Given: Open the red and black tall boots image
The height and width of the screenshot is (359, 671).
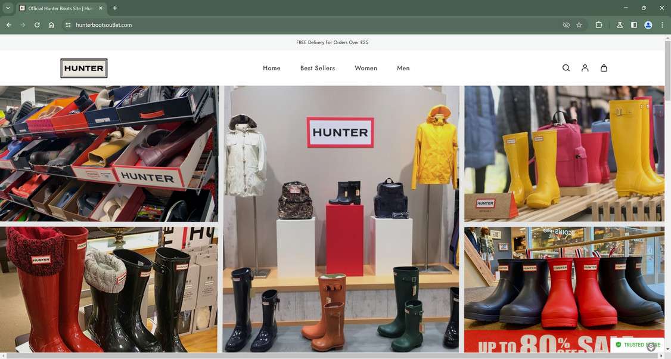Looking at the screenshot, I should click(108, 290).
